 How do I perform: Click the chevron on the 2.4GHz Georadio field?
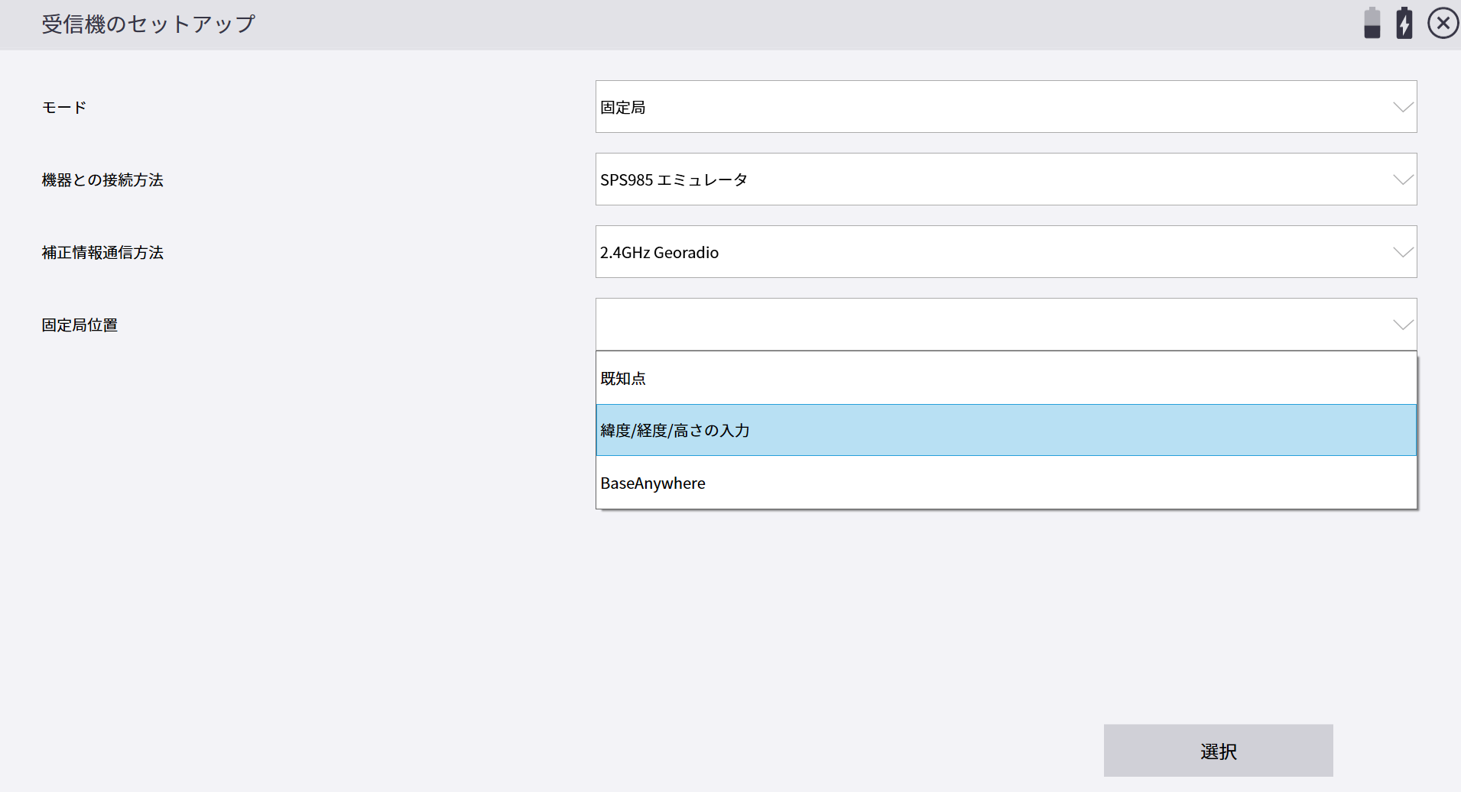tap(1402, 252)
